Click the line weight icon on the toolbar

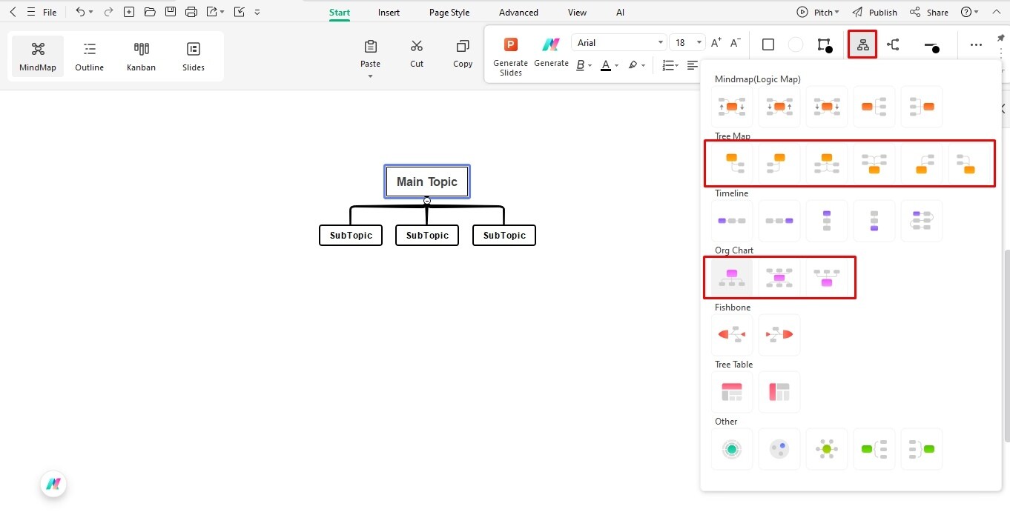932,44
